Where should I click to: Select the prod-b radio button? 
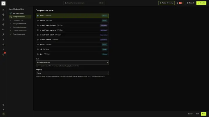[38, 44]
